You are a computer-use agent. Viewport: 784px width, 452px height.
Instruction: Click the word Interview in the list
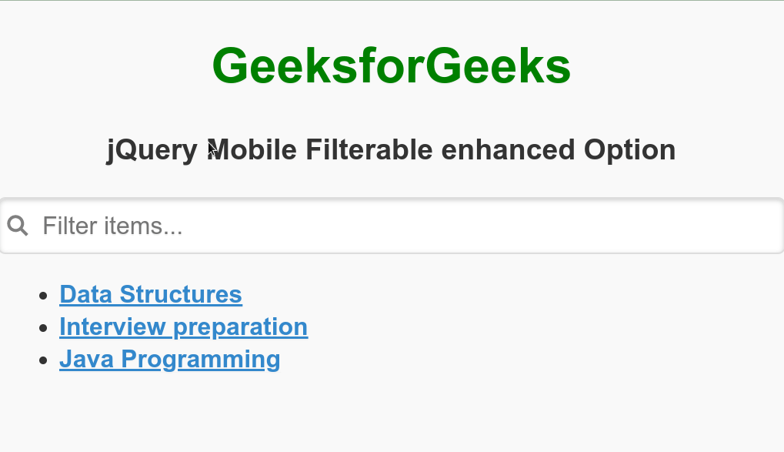coord(112,326)
